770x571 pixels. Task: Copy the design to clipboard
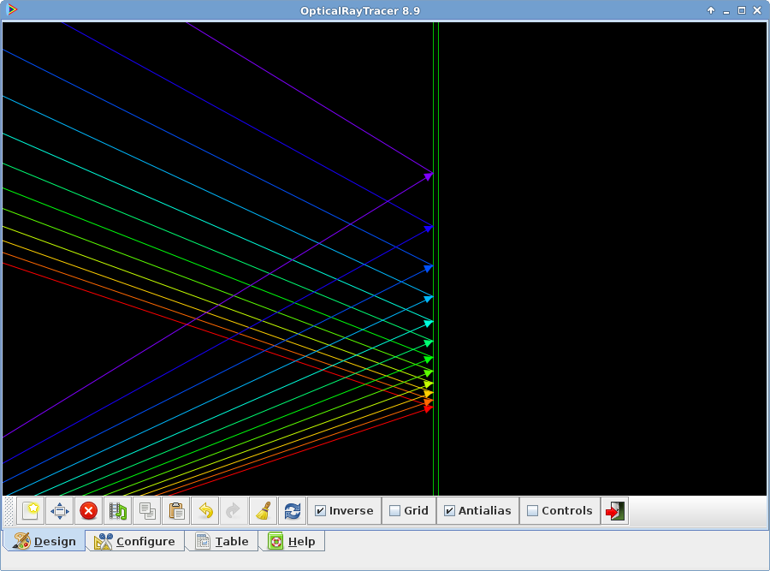pos(147,510)
